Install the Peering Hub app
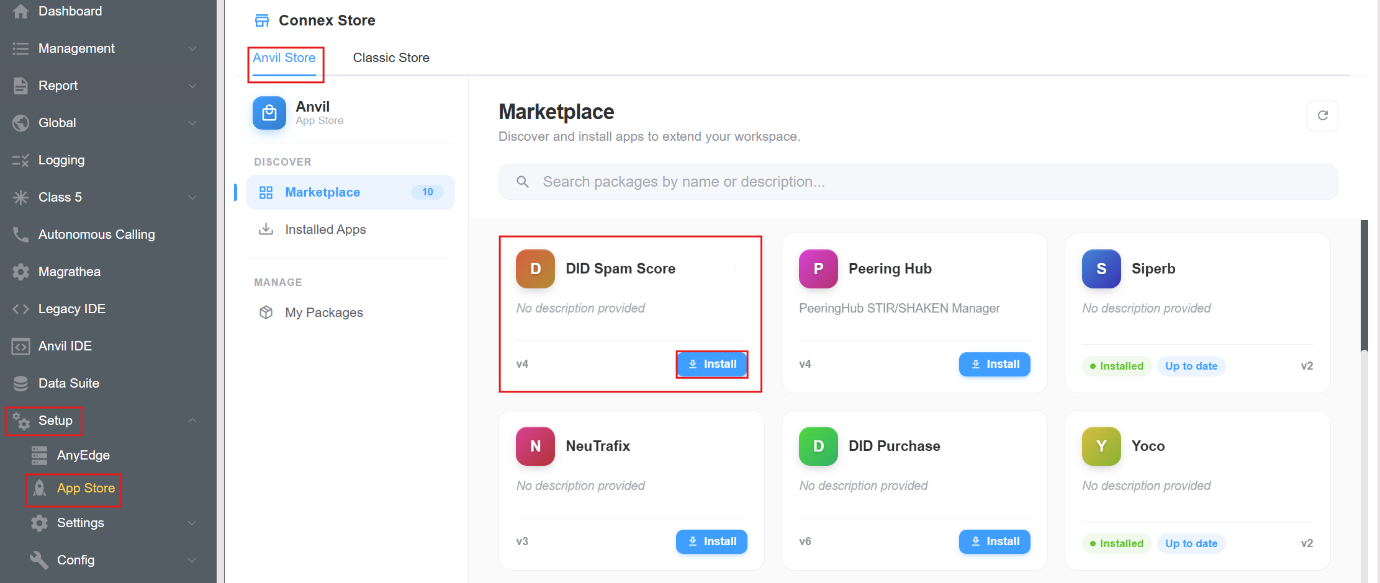The height and width of the screenshot is (583, 1380). tap(994, 364)
